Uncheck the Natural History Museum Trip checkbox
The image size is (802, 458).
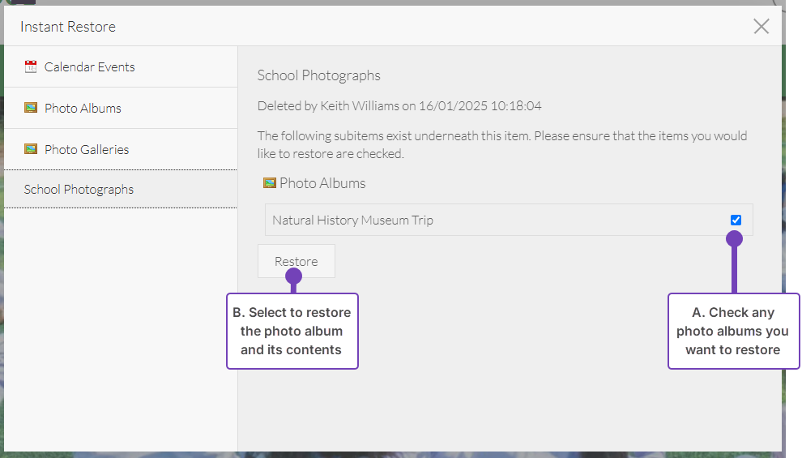click(x=736, y=220)
